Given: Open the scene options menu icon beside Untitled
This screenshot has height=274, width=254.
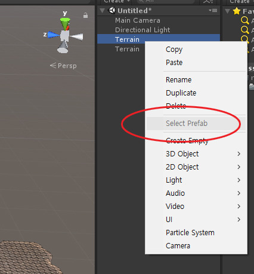Looking at the screenshot, I should 213,10.
